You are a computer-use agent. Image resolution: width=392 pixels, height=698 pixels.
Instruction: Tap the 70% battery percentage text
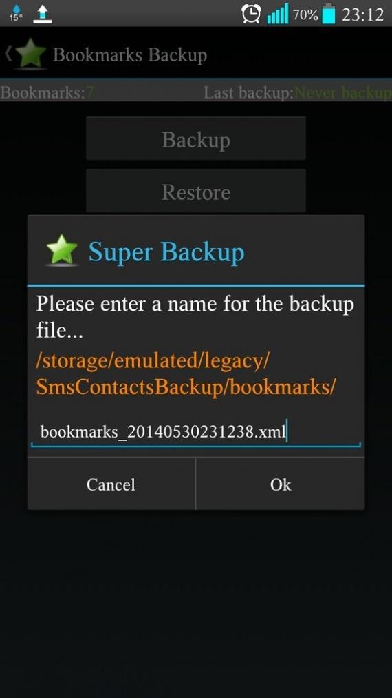pos(305,14)
